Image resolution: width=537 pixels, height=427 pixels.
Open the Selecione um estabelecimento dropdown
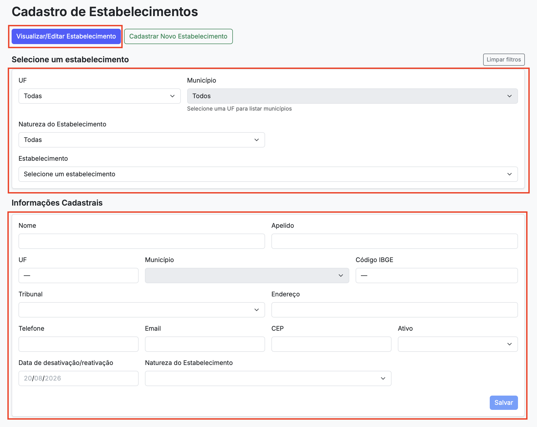point(268,174)
